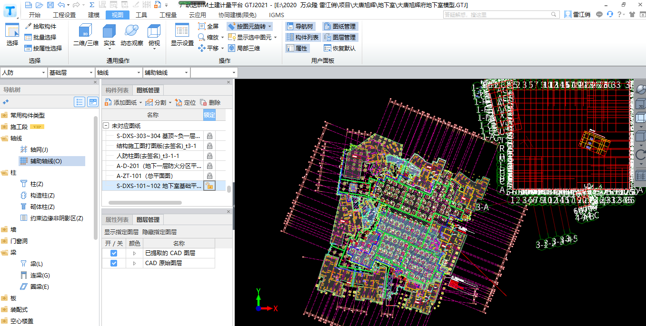This screenshot has width=646, height=326.
Task: Toggle the 导航树 navigation tree panel
Action: click(x=300, y=26)
